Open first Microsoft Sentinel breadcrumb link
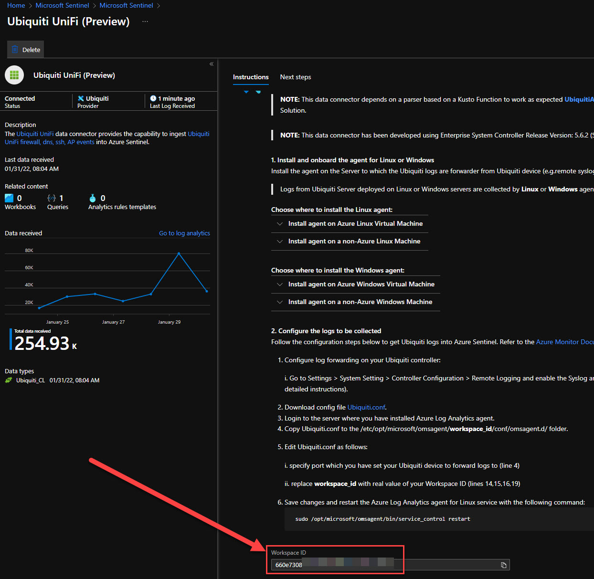 point(63,5)
